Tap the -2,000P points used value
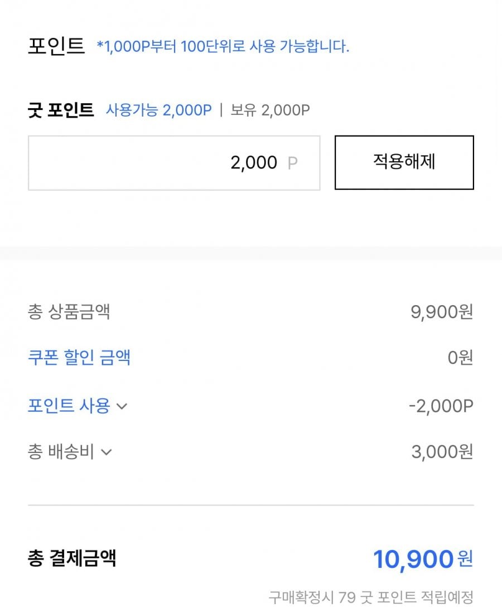Screen dimensions: 502x612 [441, 406]
